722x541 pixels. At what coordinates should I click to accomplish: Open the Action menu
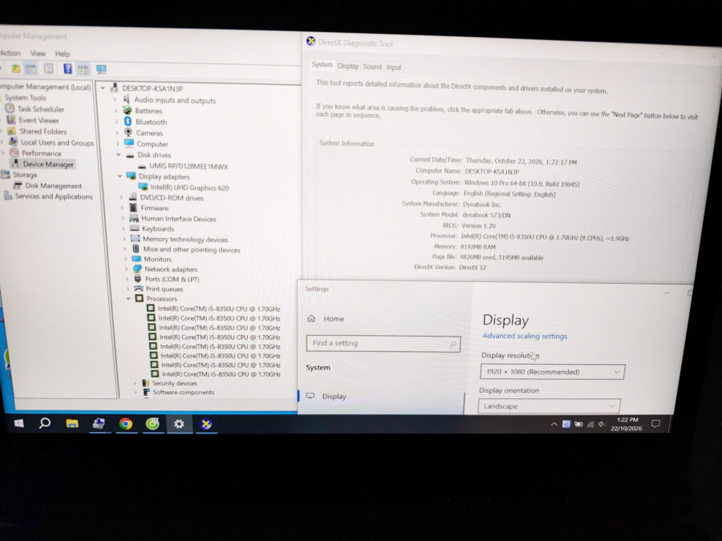pos(10,53)
